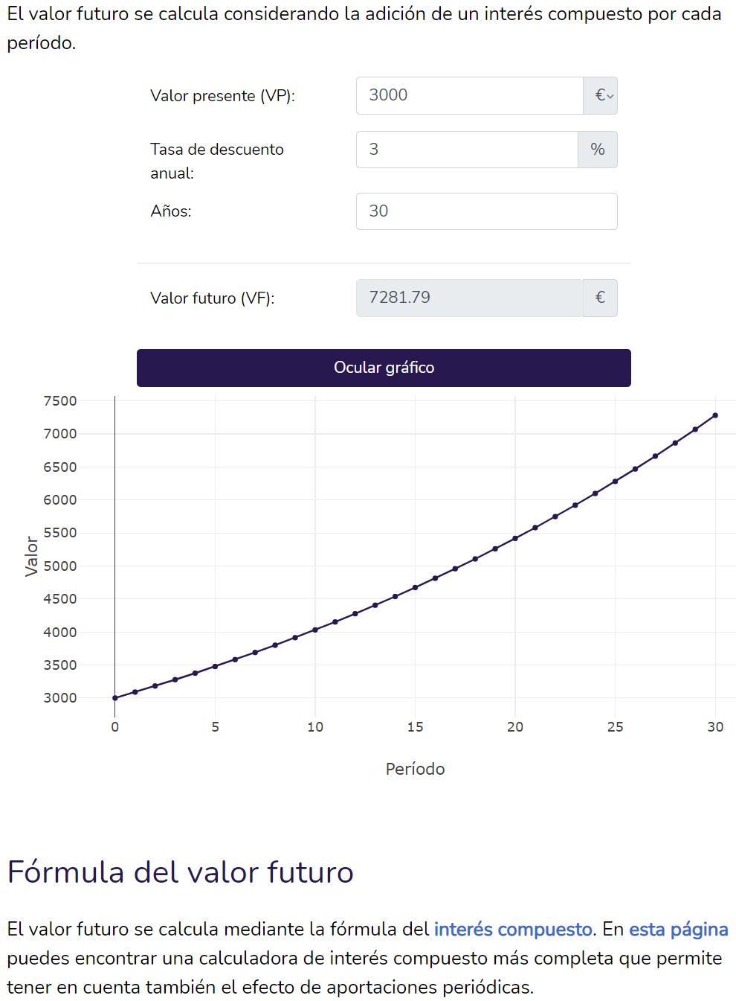Click the euro symbol beside Valor futuro
Viewport: 736px width, 1001px height.
click(x=600, y=298)
